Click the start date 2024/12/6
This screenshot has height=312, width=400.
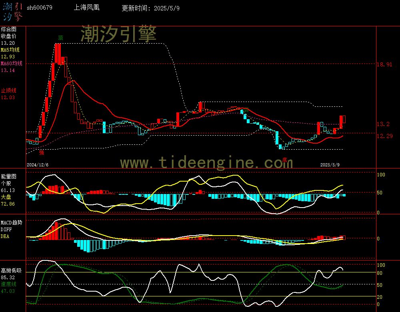coord(38,165)
